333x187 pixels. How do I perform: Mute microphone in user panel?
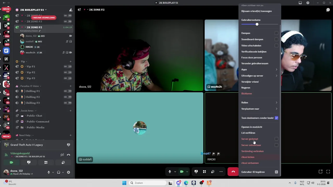click(x=49, y=172)
